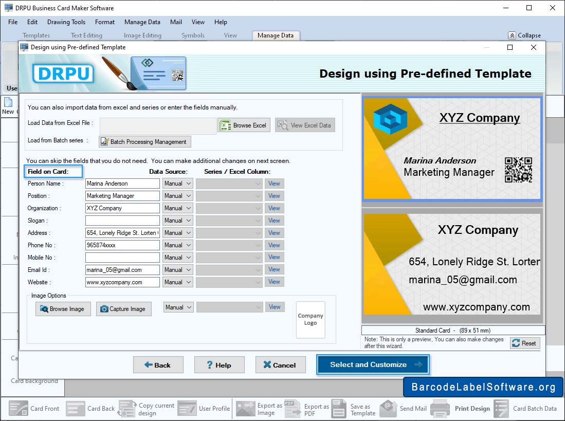
Task: Open the View menu in menu bar
Action: [x=198, y=22]
